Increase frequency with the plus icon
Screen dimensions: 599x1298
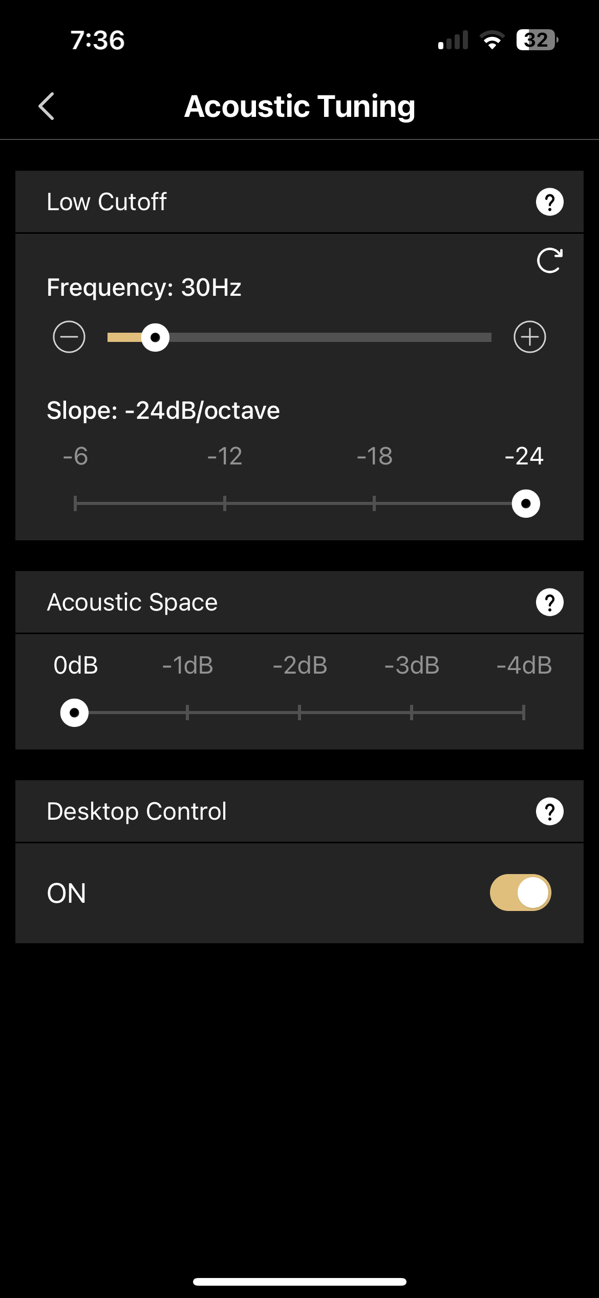[x=530, y=337]
